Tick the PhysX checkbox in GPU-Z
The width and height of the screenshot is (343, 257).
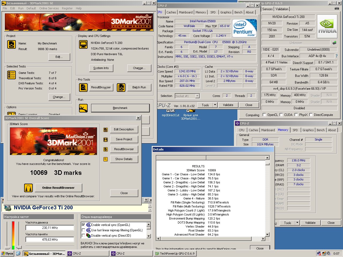point(296,115)
